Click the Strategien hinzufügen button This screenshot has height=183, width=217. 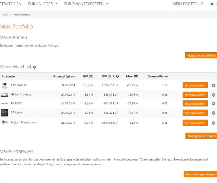202,136
